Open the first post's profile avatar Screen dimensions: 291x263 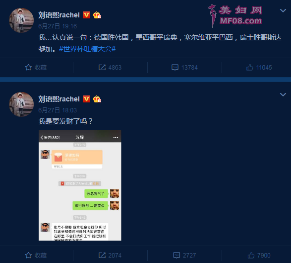21,20
